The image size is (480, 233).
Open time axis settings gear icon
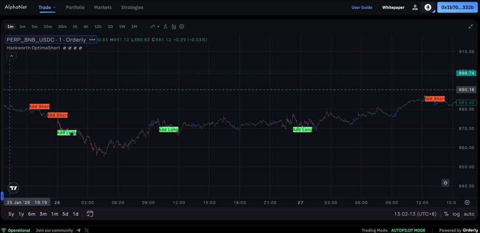[467, 203]
